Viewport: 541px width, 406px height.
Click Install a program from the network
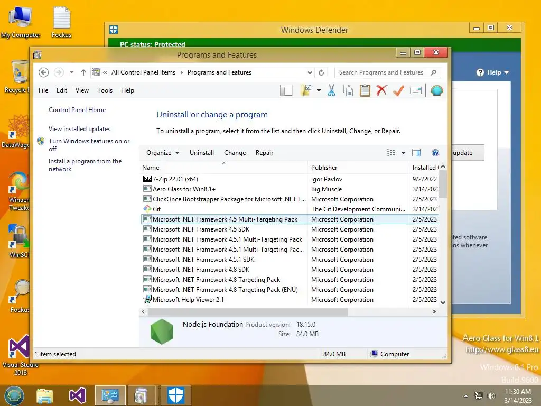tap(85, 165)
